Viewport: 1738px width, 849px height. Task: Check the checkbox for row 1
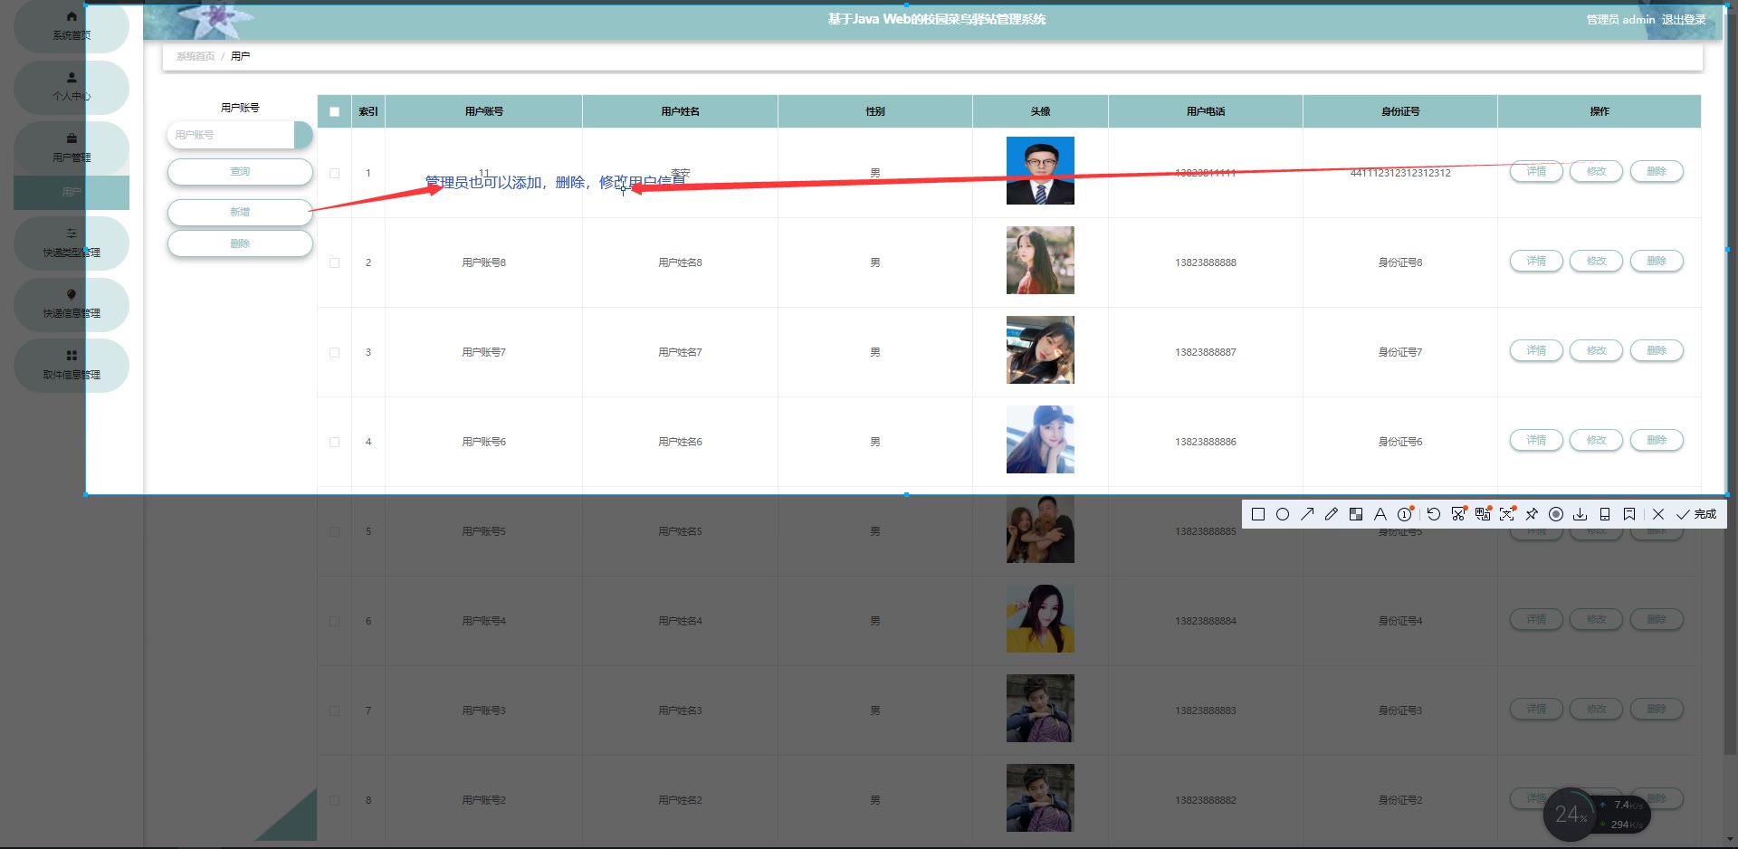335,173
